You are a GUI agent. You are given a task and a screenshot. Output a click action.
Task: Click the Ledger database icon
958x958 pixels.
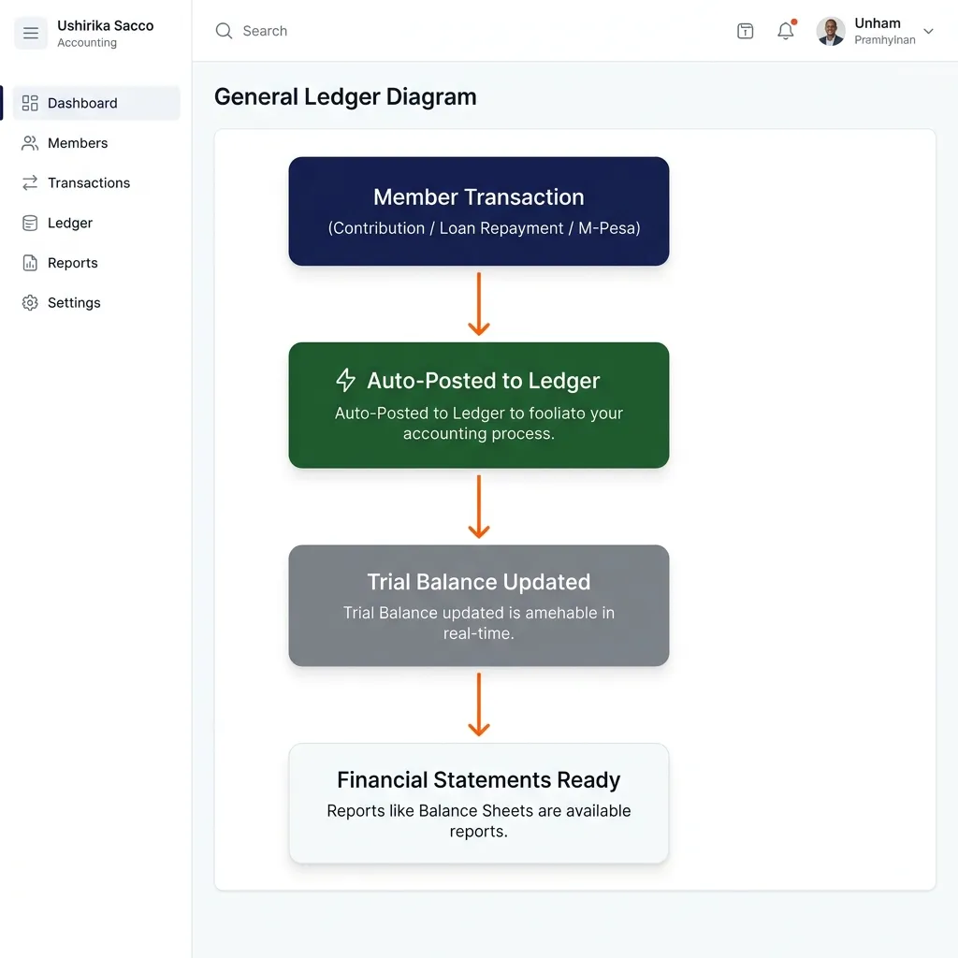point(30,223)
